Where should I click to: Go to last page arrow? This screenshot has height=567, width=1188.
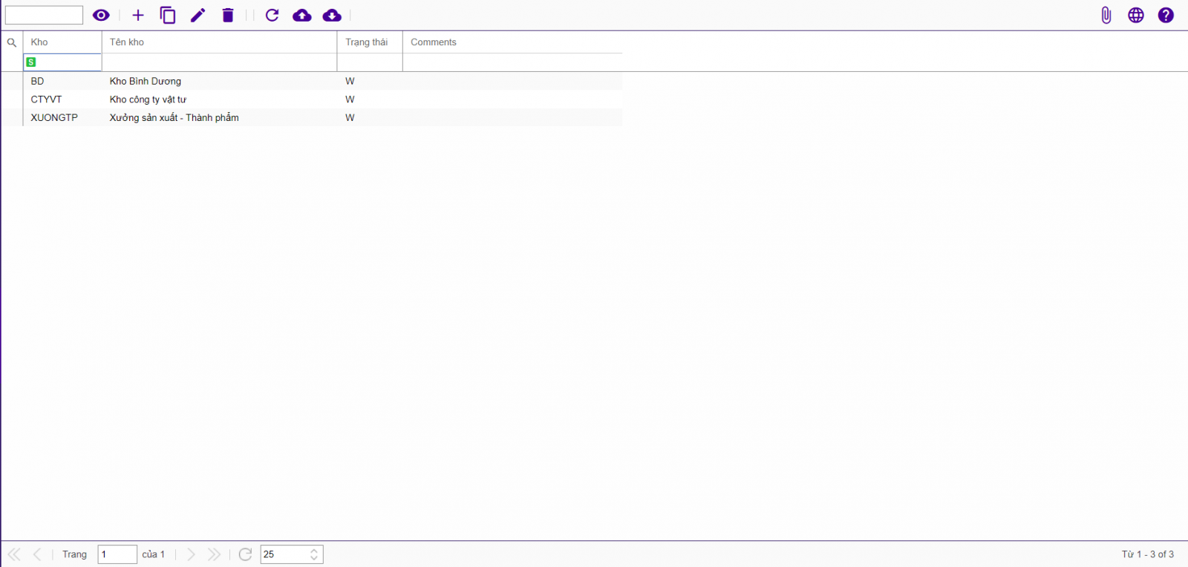(x=214, y=554)
